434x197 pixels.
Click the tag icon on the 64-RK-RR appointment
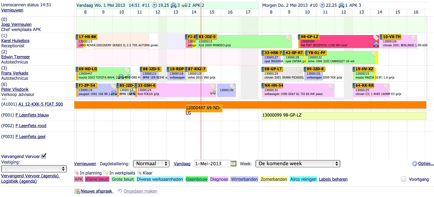386,86
